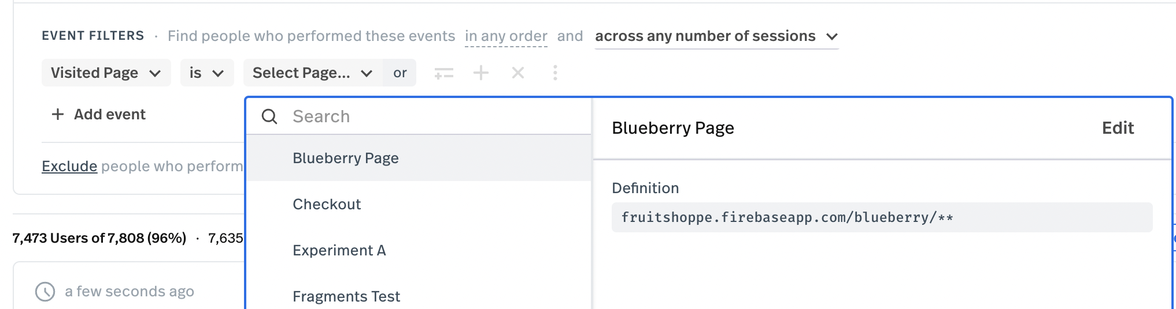1176x309 pixels.
Task: Click the add property filter icon
Action: tap(443, 73)
